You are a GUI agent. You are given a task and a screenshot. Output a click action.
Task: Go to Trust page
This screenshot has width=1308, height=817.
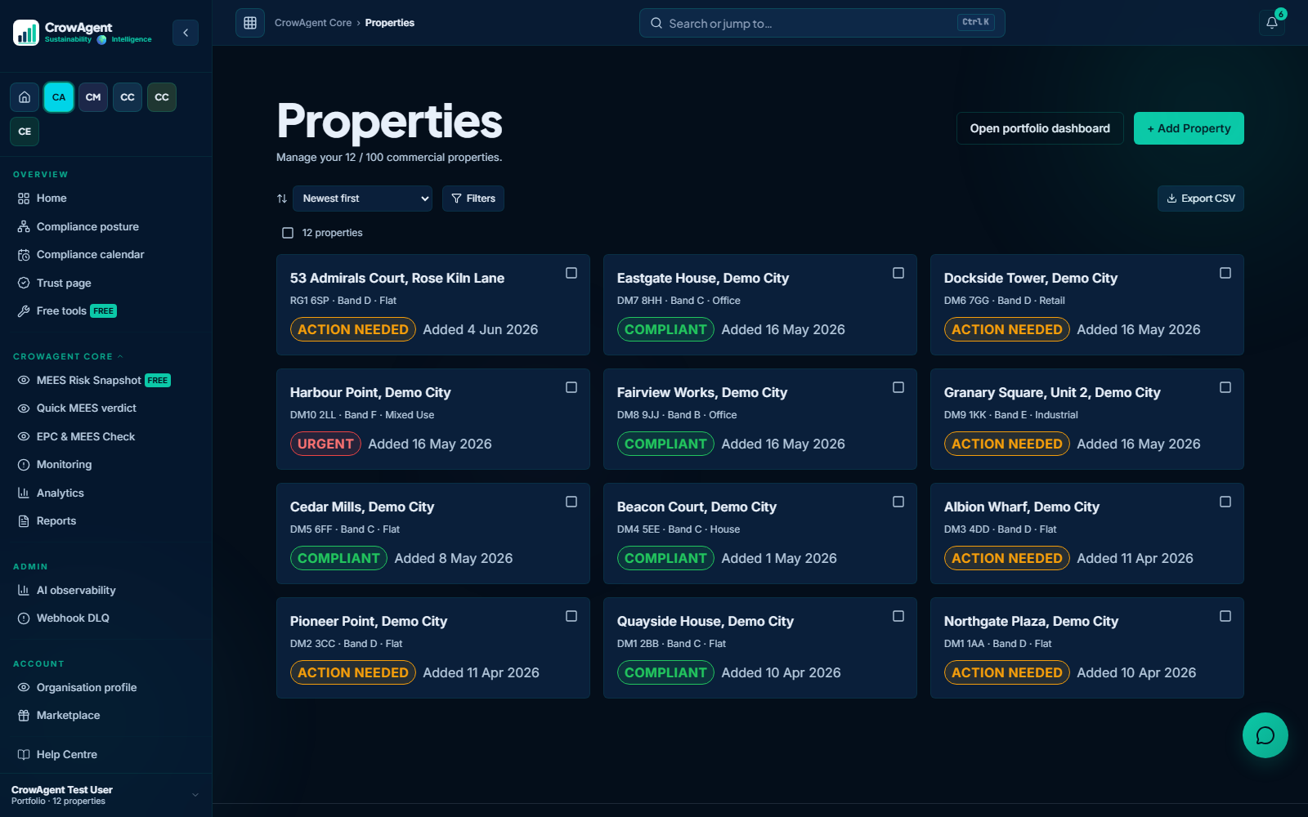(x=64, y=283)
